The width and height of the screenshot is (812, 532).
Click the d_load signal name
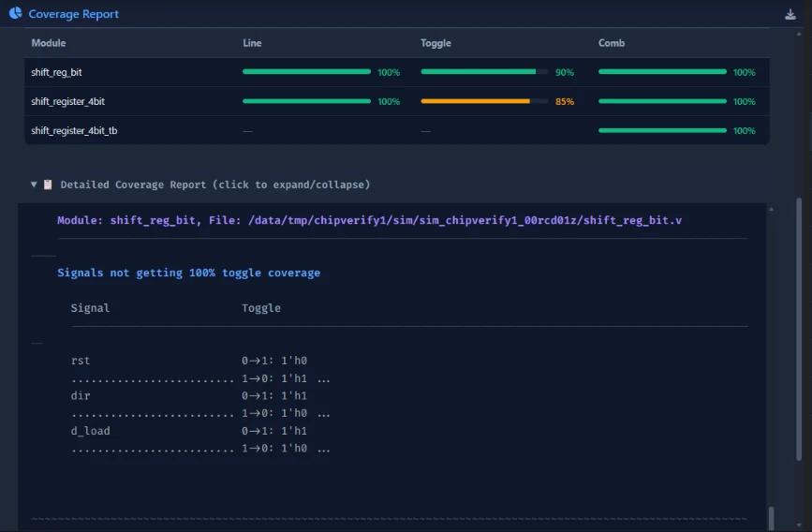[90, 431]
